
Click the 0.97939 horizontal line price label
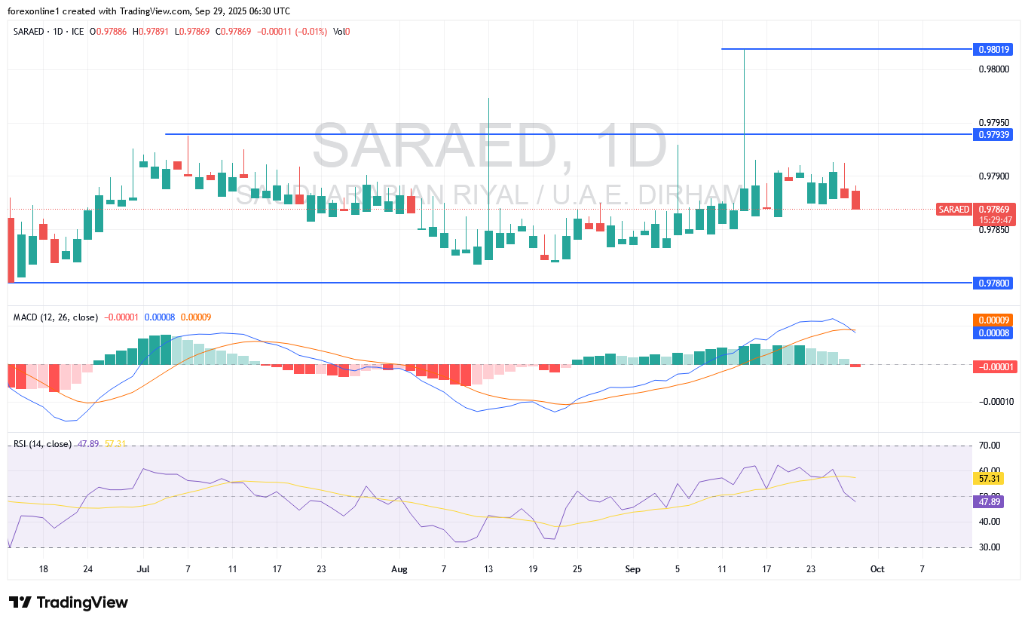[x=993, y=135]
